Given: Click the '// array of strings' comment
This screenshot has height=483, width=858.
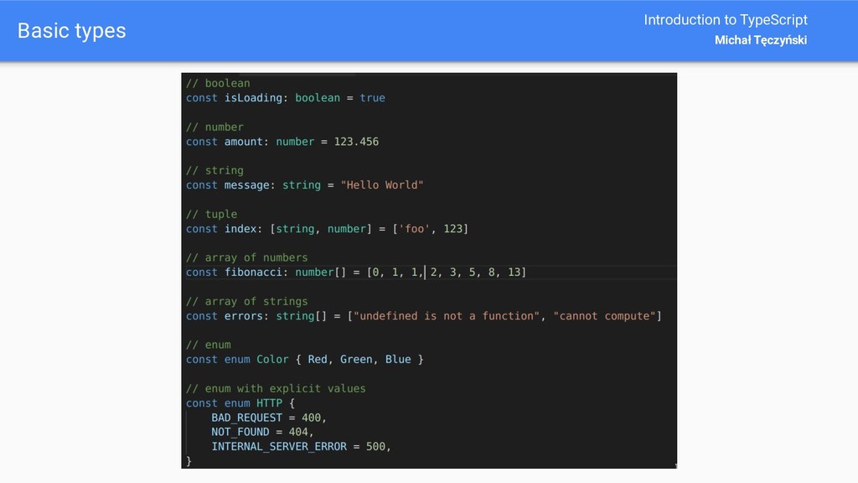Looking at the screenshot, I should tap(247, 301).
